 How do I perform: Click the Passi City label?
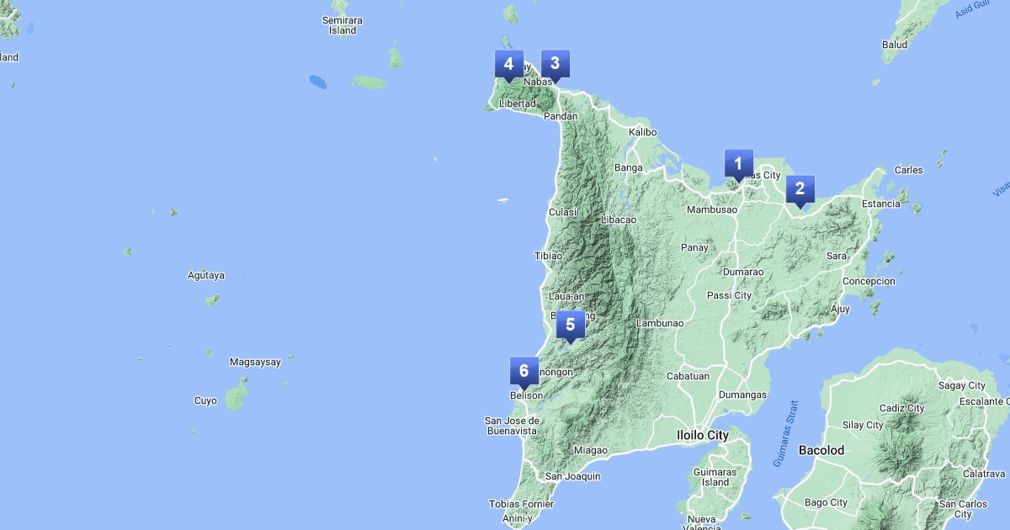[729, 295]
